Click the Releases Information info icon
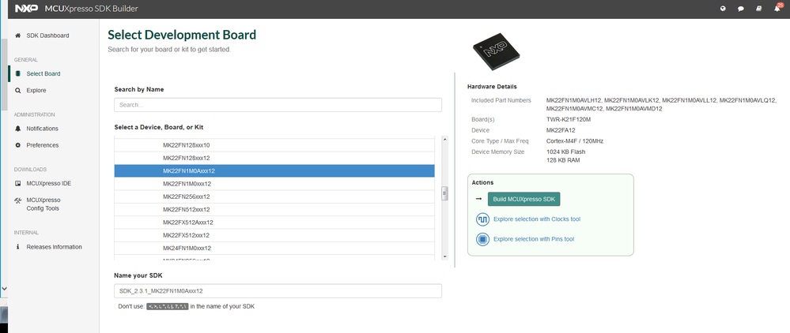This screenshot has width=790, height=333. [18, 247]
